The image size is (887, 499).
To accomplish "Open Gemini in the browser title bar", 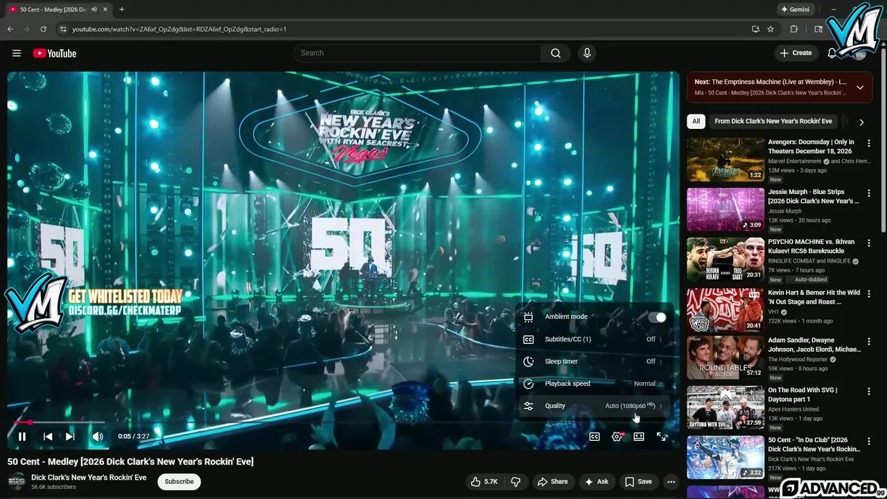I will click(x=795, y=10).
